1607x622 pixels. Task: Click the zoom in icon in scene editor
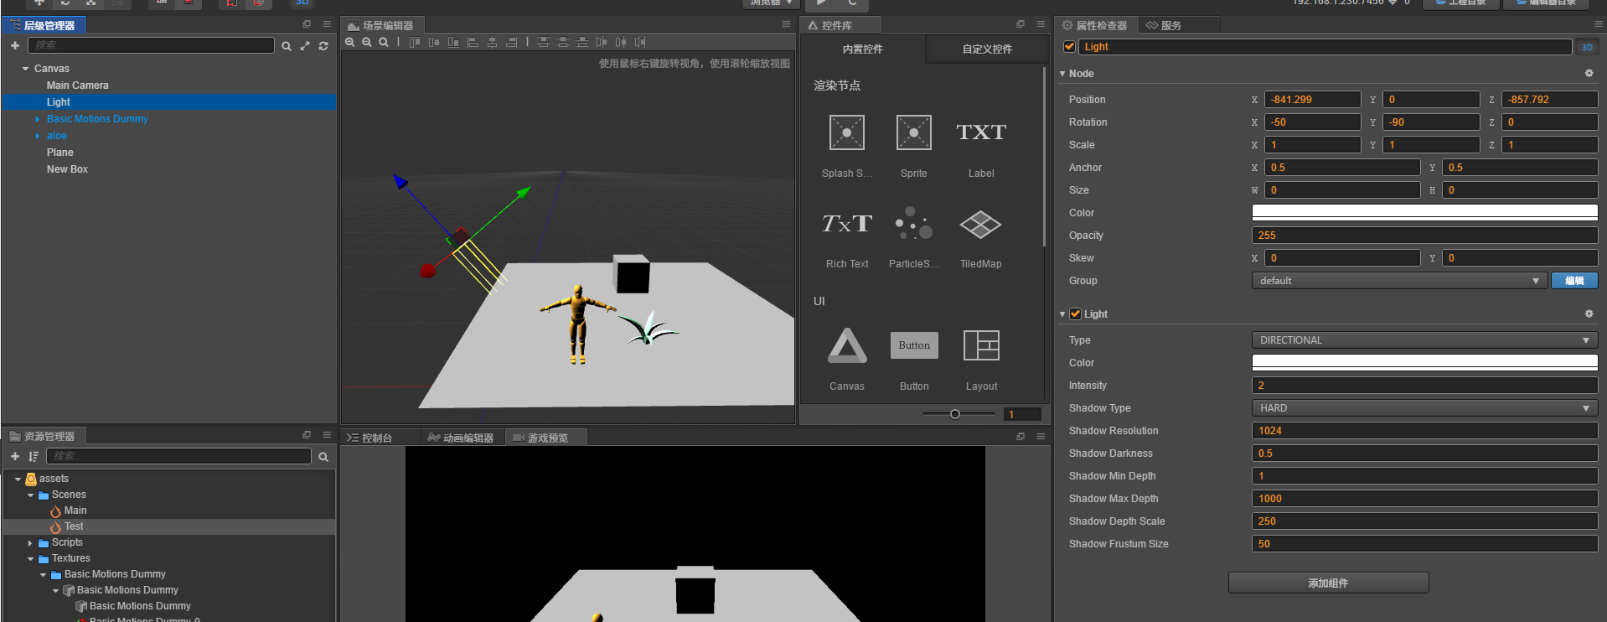coord(350,42)
